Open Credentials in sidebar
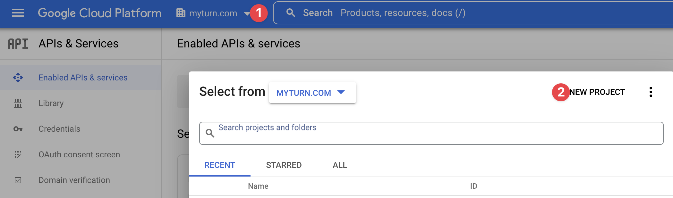673x198 pixels. [x=81, y=129]
